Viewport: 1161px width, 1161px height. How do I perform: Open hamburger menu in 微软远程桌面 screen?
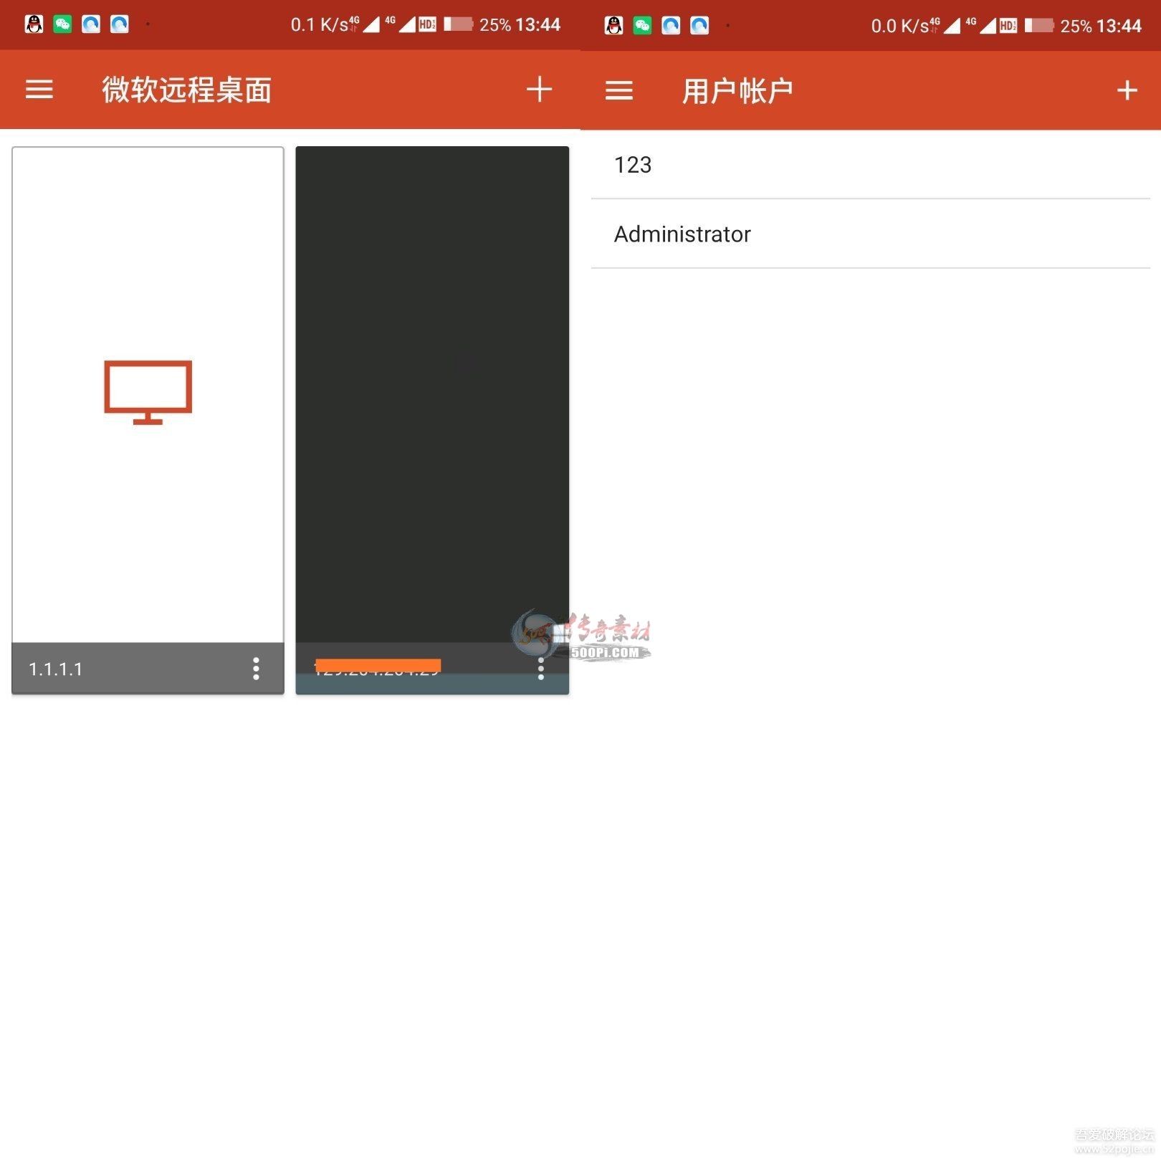click(39, 90)
